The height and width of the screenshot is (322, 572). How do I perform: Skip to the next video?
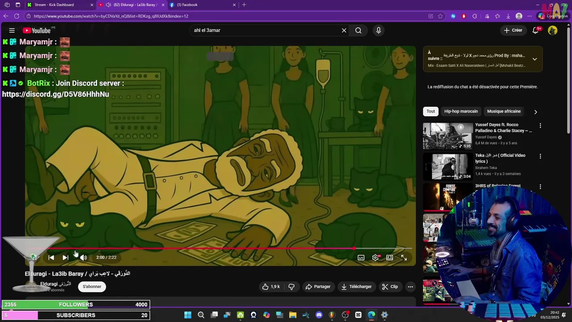(x=66, y=258)
